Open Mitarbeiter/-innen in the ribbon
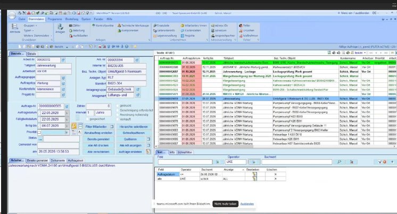Image resolution: width=397 pixels, height=214 pixels. [x=194, y=25]
